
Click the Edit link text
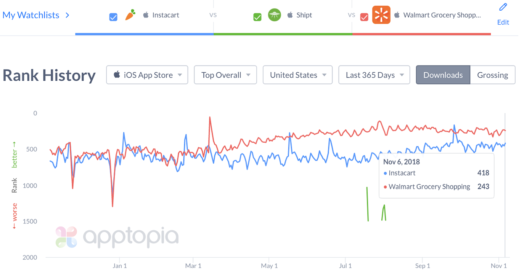point(503,22)
